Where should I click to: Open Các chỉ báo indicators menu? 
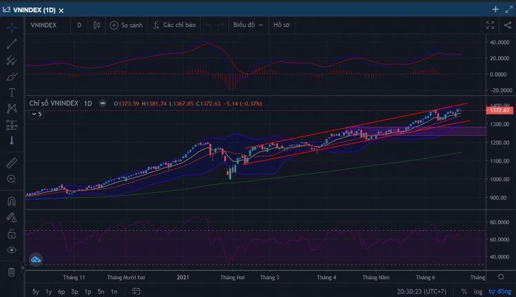175,25
